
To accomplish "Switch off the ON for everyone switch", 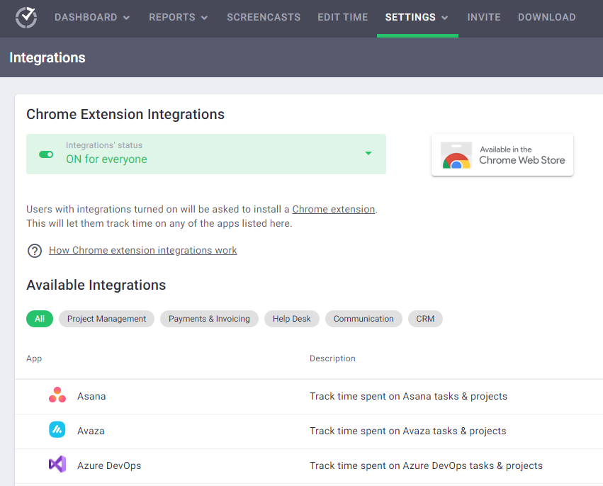I will click(x=45, y=153).
